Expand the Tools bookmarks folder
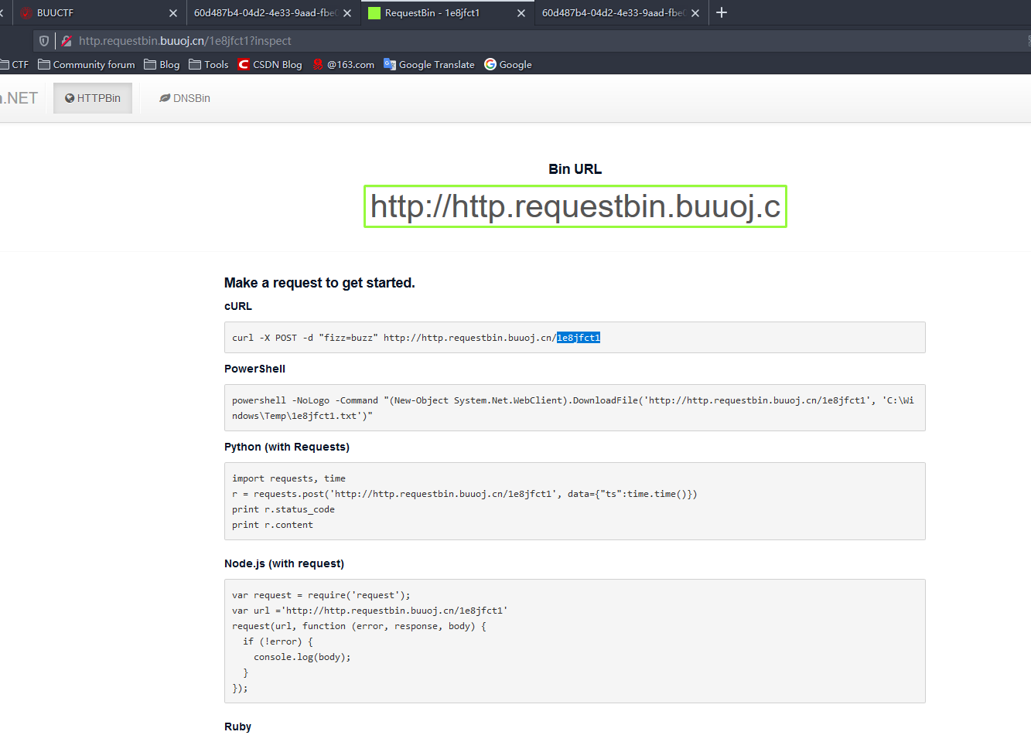The image size is (1031, 735). (x=209, y=65)
